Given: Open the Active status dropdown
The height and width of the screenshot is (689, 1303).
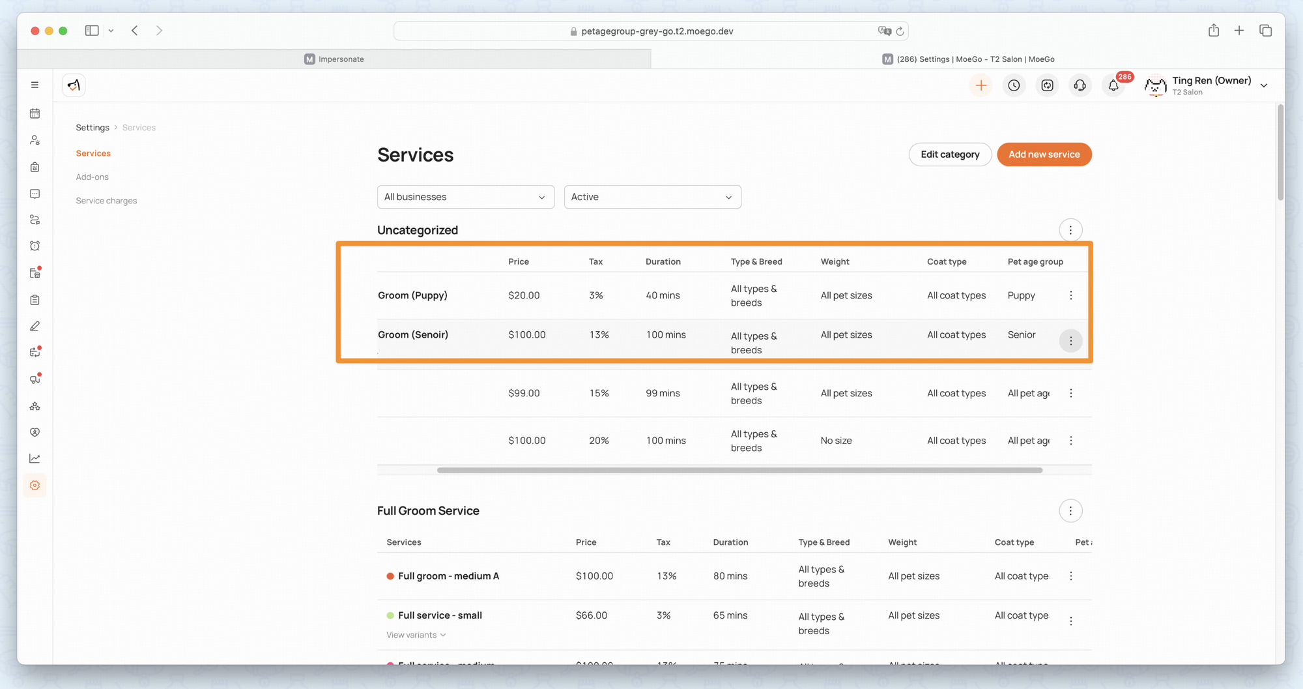Looking at the screenshot, I should click(652, 197).
